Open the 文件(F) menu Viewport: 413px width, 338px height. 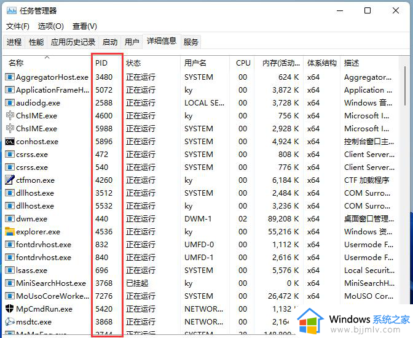18,26
